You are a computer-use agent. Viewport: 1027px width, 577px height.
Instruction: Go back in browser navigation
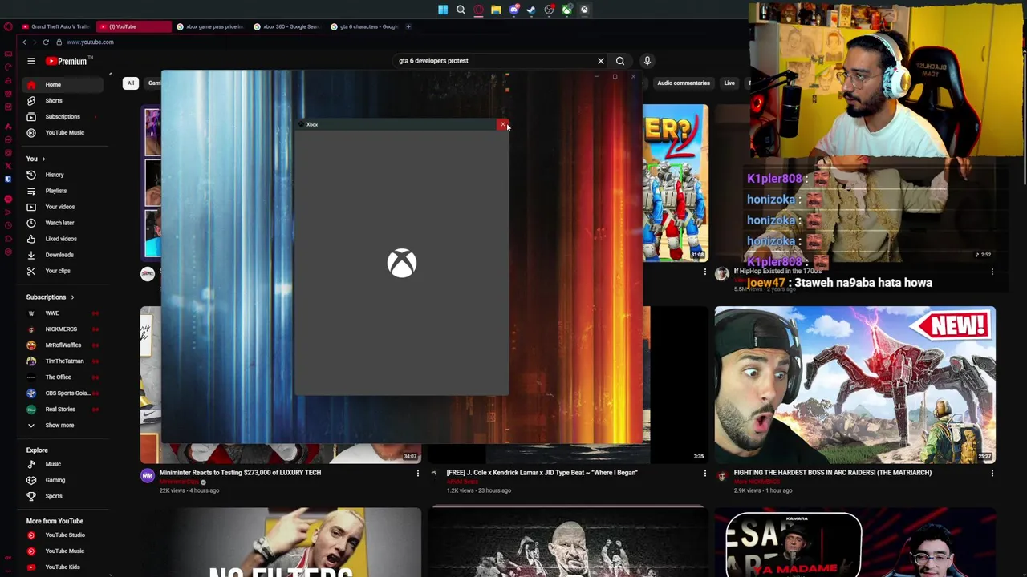pyautogui.click(x=24, y=42)
